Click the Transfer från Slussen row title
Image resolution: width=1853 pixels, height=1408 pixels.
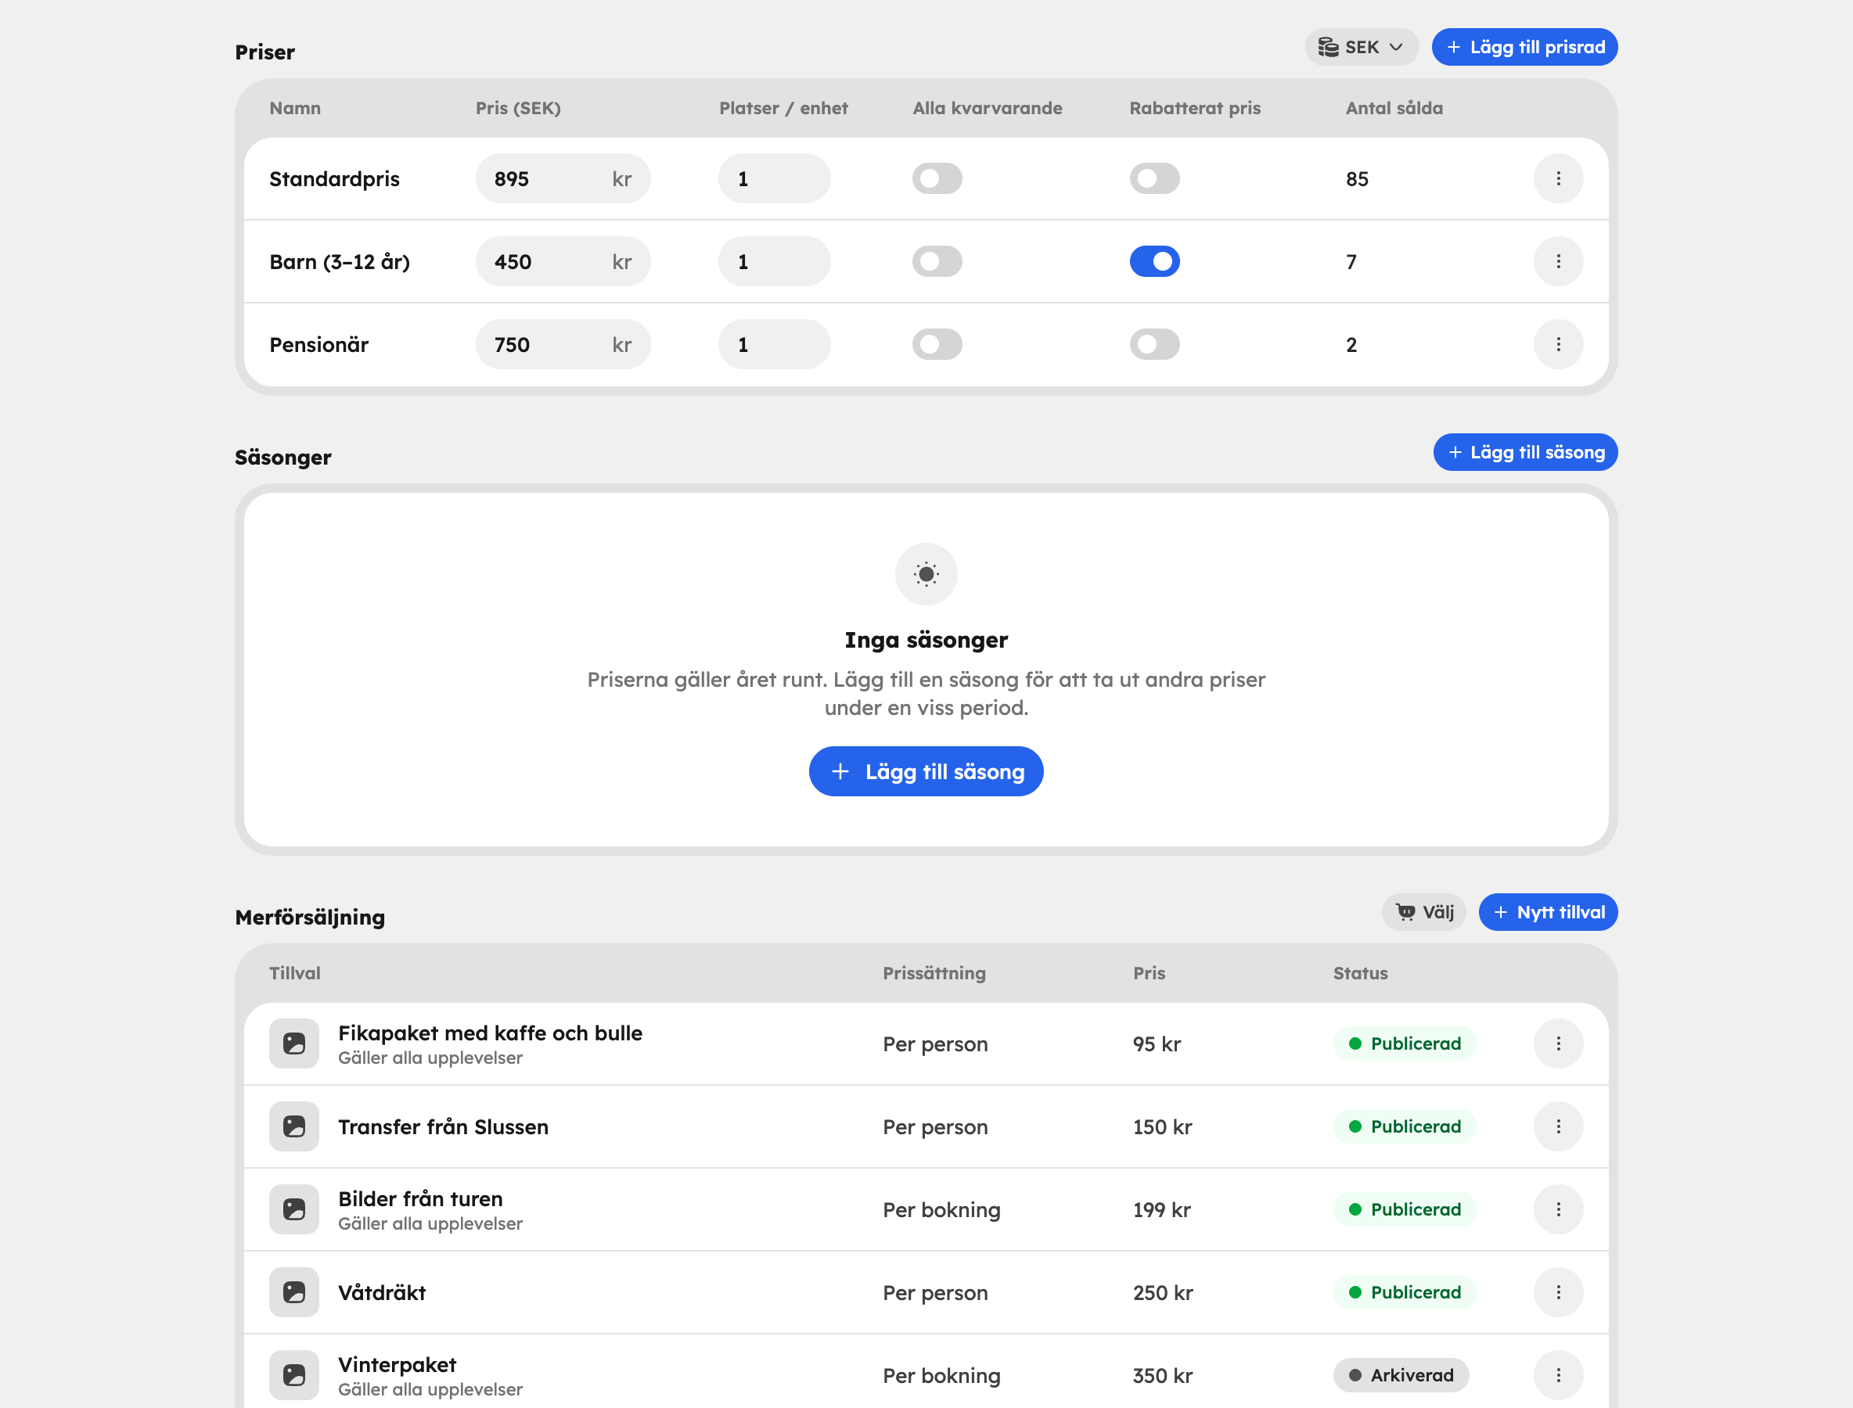[443, 1126]
